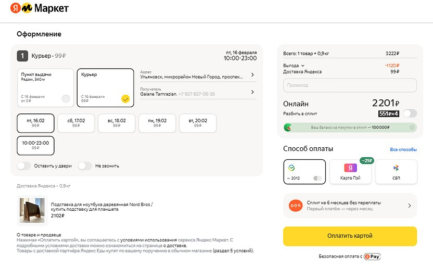Open 'Все способы' payment link

(403, 150)
